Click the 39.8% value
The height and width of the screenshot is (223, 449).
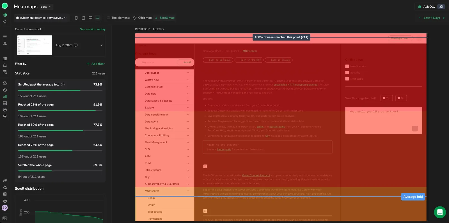coord(98,165)
